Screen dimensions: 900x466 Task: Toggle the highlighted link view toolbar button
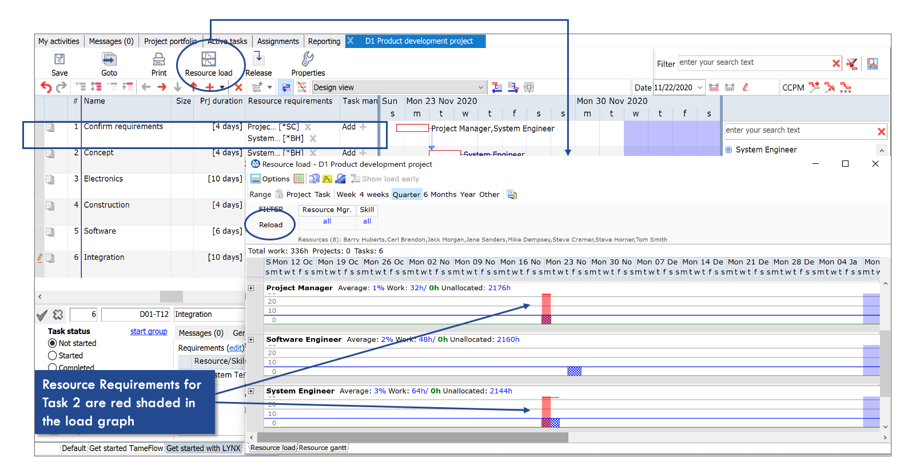pyautogui.click(x=286, y=87)
